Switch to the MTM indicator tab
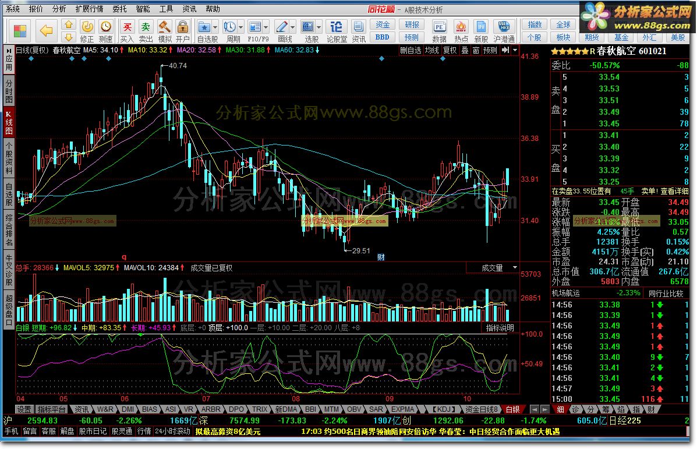This screenshot has height=449, width=697. (331, 409)
